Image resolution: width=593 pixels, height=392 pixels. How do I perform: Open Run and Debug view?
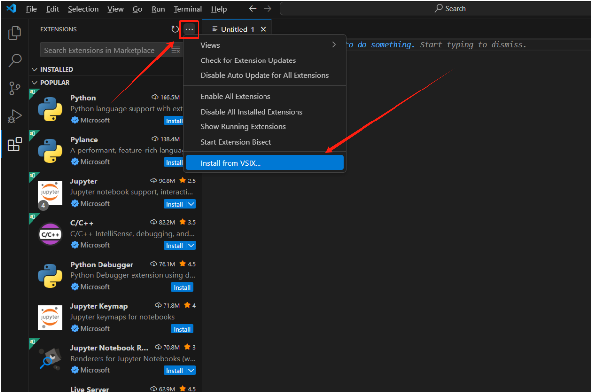(15, 116)
